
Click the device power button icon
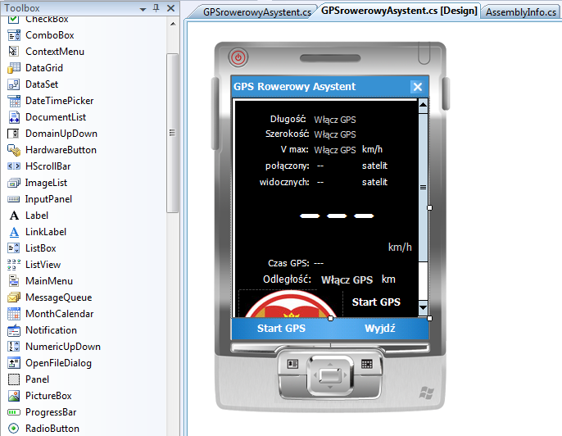point(238,57)
